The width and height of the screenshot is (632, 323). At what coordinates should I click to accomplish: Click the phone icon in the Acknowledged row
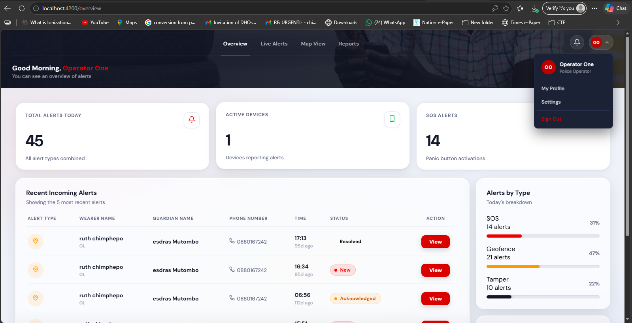click(x=232, y=298)
